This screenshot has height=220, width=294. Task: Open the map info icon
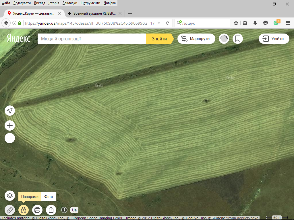pos(64,210)
